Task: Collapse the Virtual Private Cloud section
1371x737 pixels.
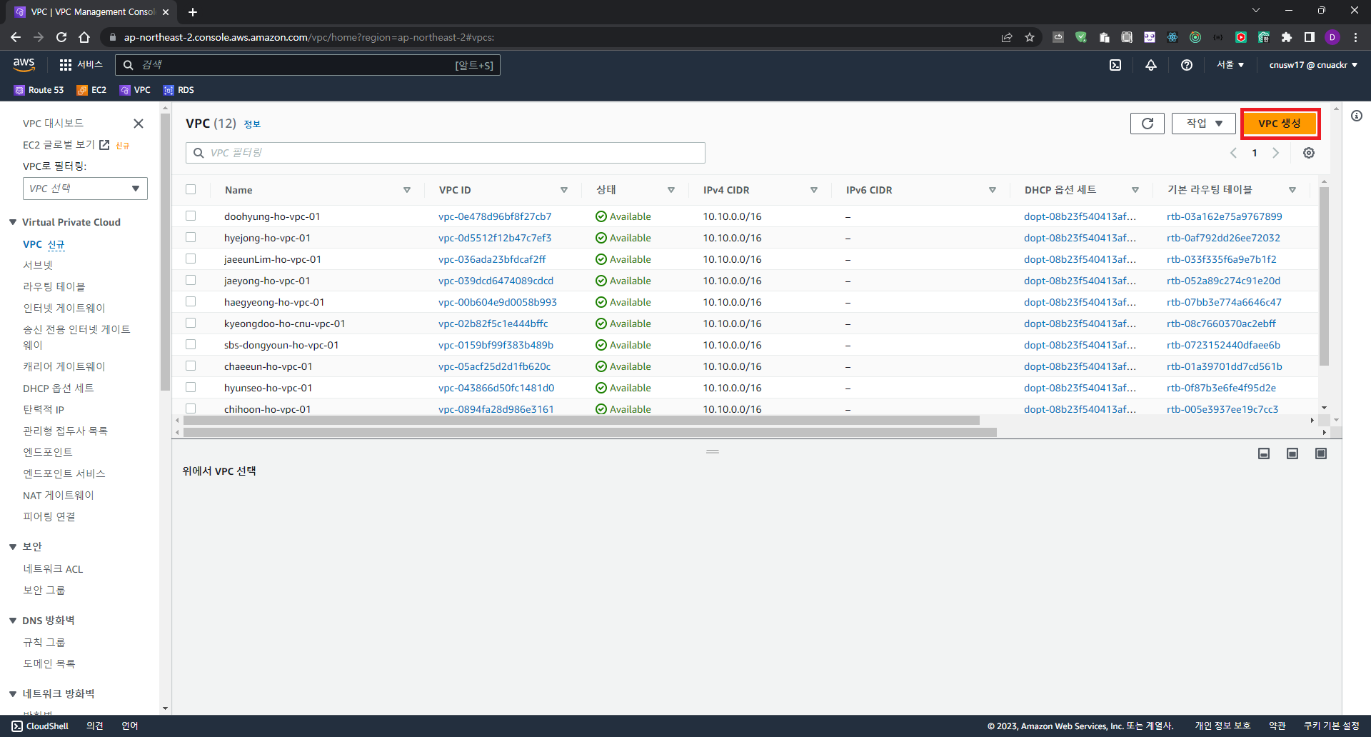Action: pos(13,222)
